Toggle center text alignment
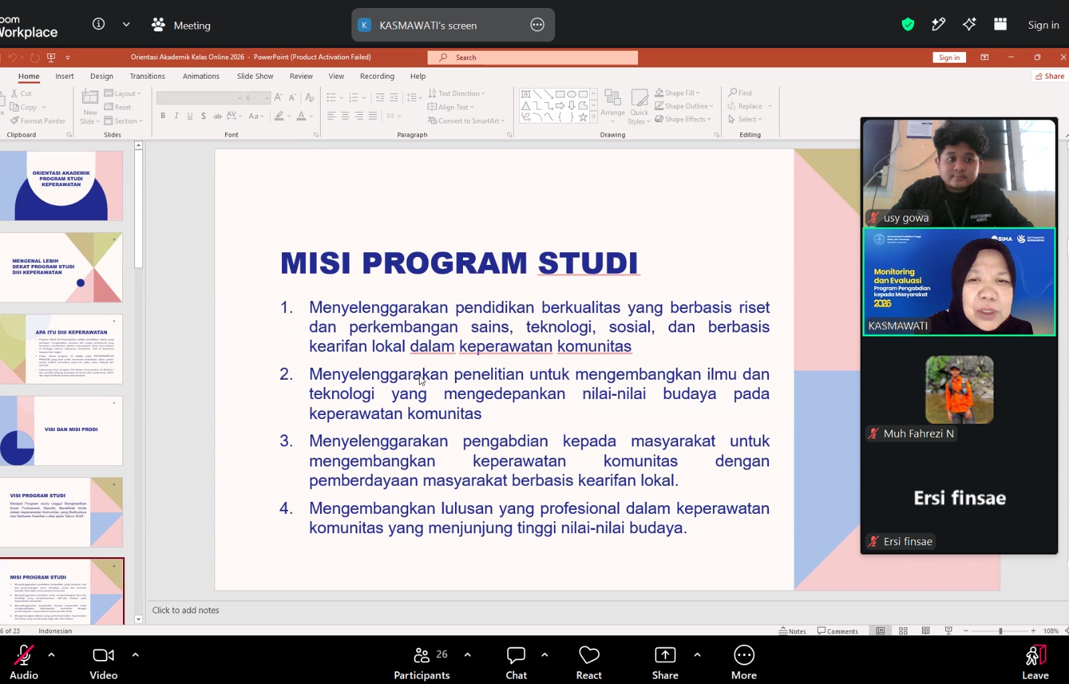Screen dimensions: 1069x684 pos(345,115)
